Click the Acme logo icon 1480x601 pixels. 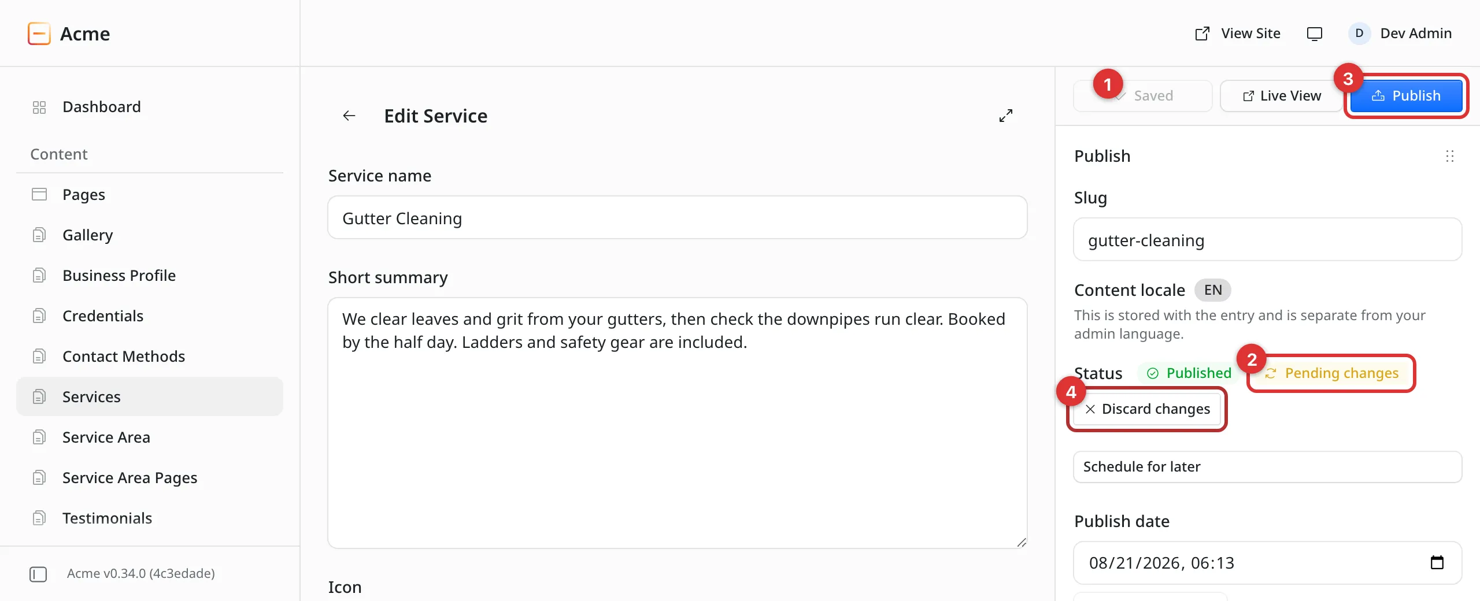pos(39,34)
